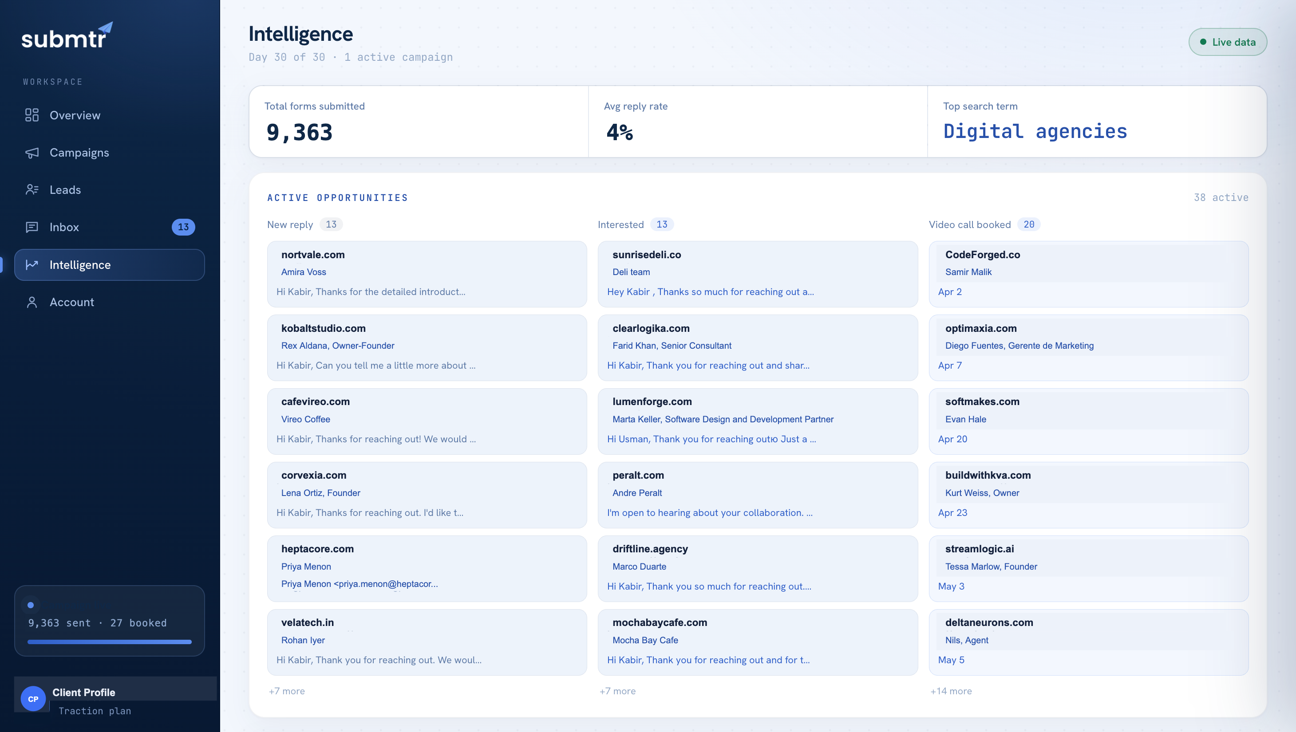1296x732 pixels.
Task: Open Account settings
Action: coord(109,302)
